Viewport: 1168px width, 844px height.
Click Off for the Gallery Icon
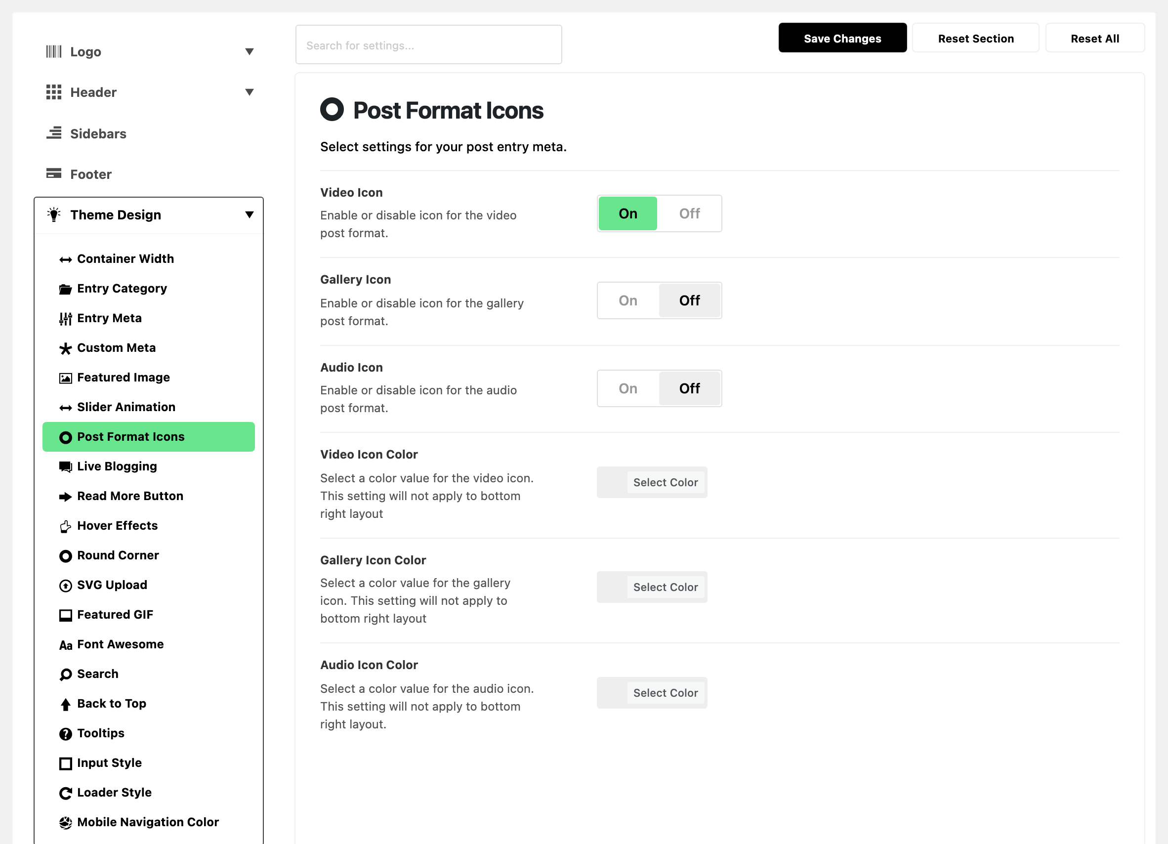(x=689, y=300)
